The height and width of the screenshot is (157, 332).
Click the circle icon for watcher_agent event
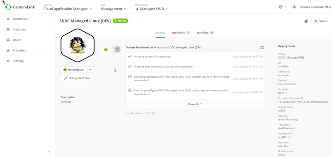point(130,76)
